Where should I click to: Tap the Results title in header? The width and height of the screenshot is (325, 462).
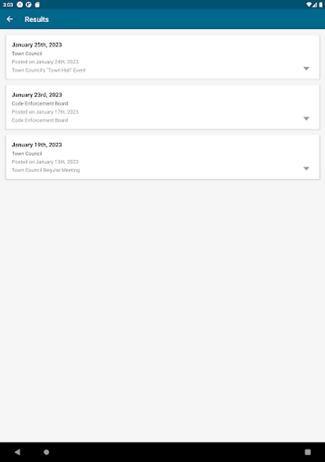36,20
